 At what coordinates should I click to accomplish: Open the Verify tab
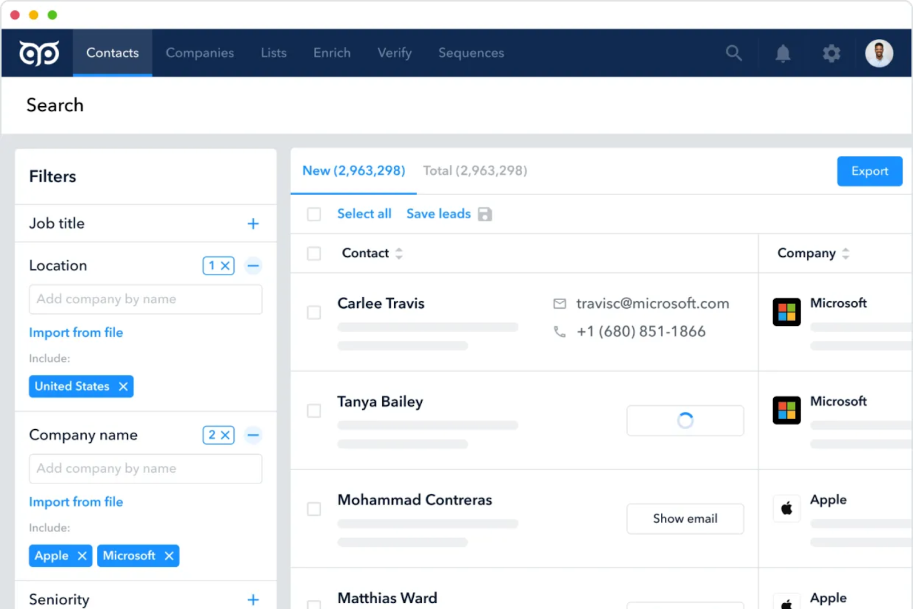click(394, 53)
